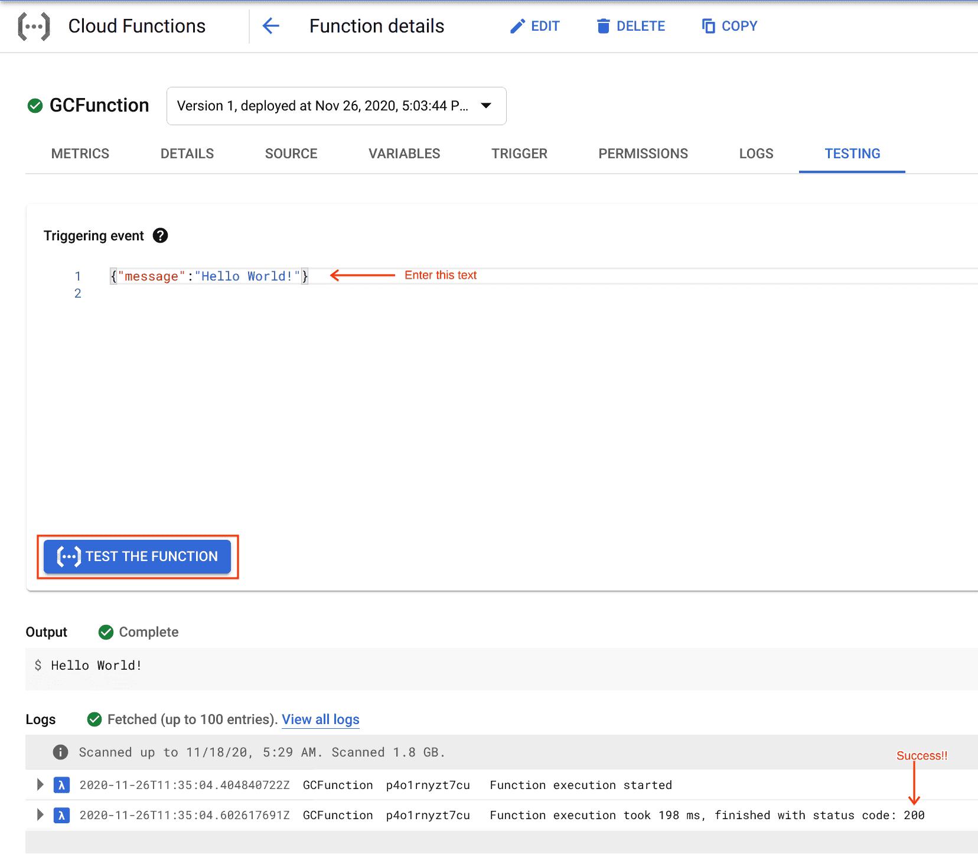Click the Cloud Functions logo icon
This screenshot has height=854, width=978.
[x=34, y=25]
